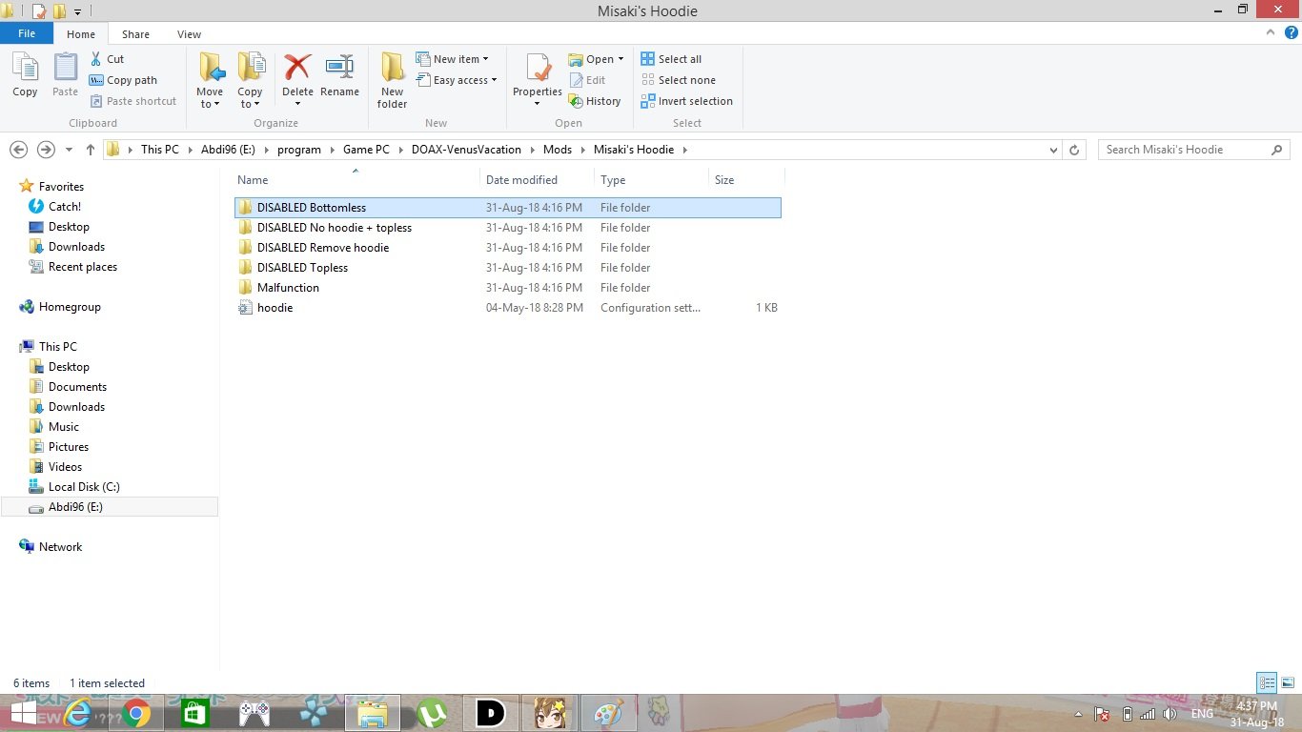Click DOAX-VenusVacation in the address path

pyautogui.click(x=466, y=150)
